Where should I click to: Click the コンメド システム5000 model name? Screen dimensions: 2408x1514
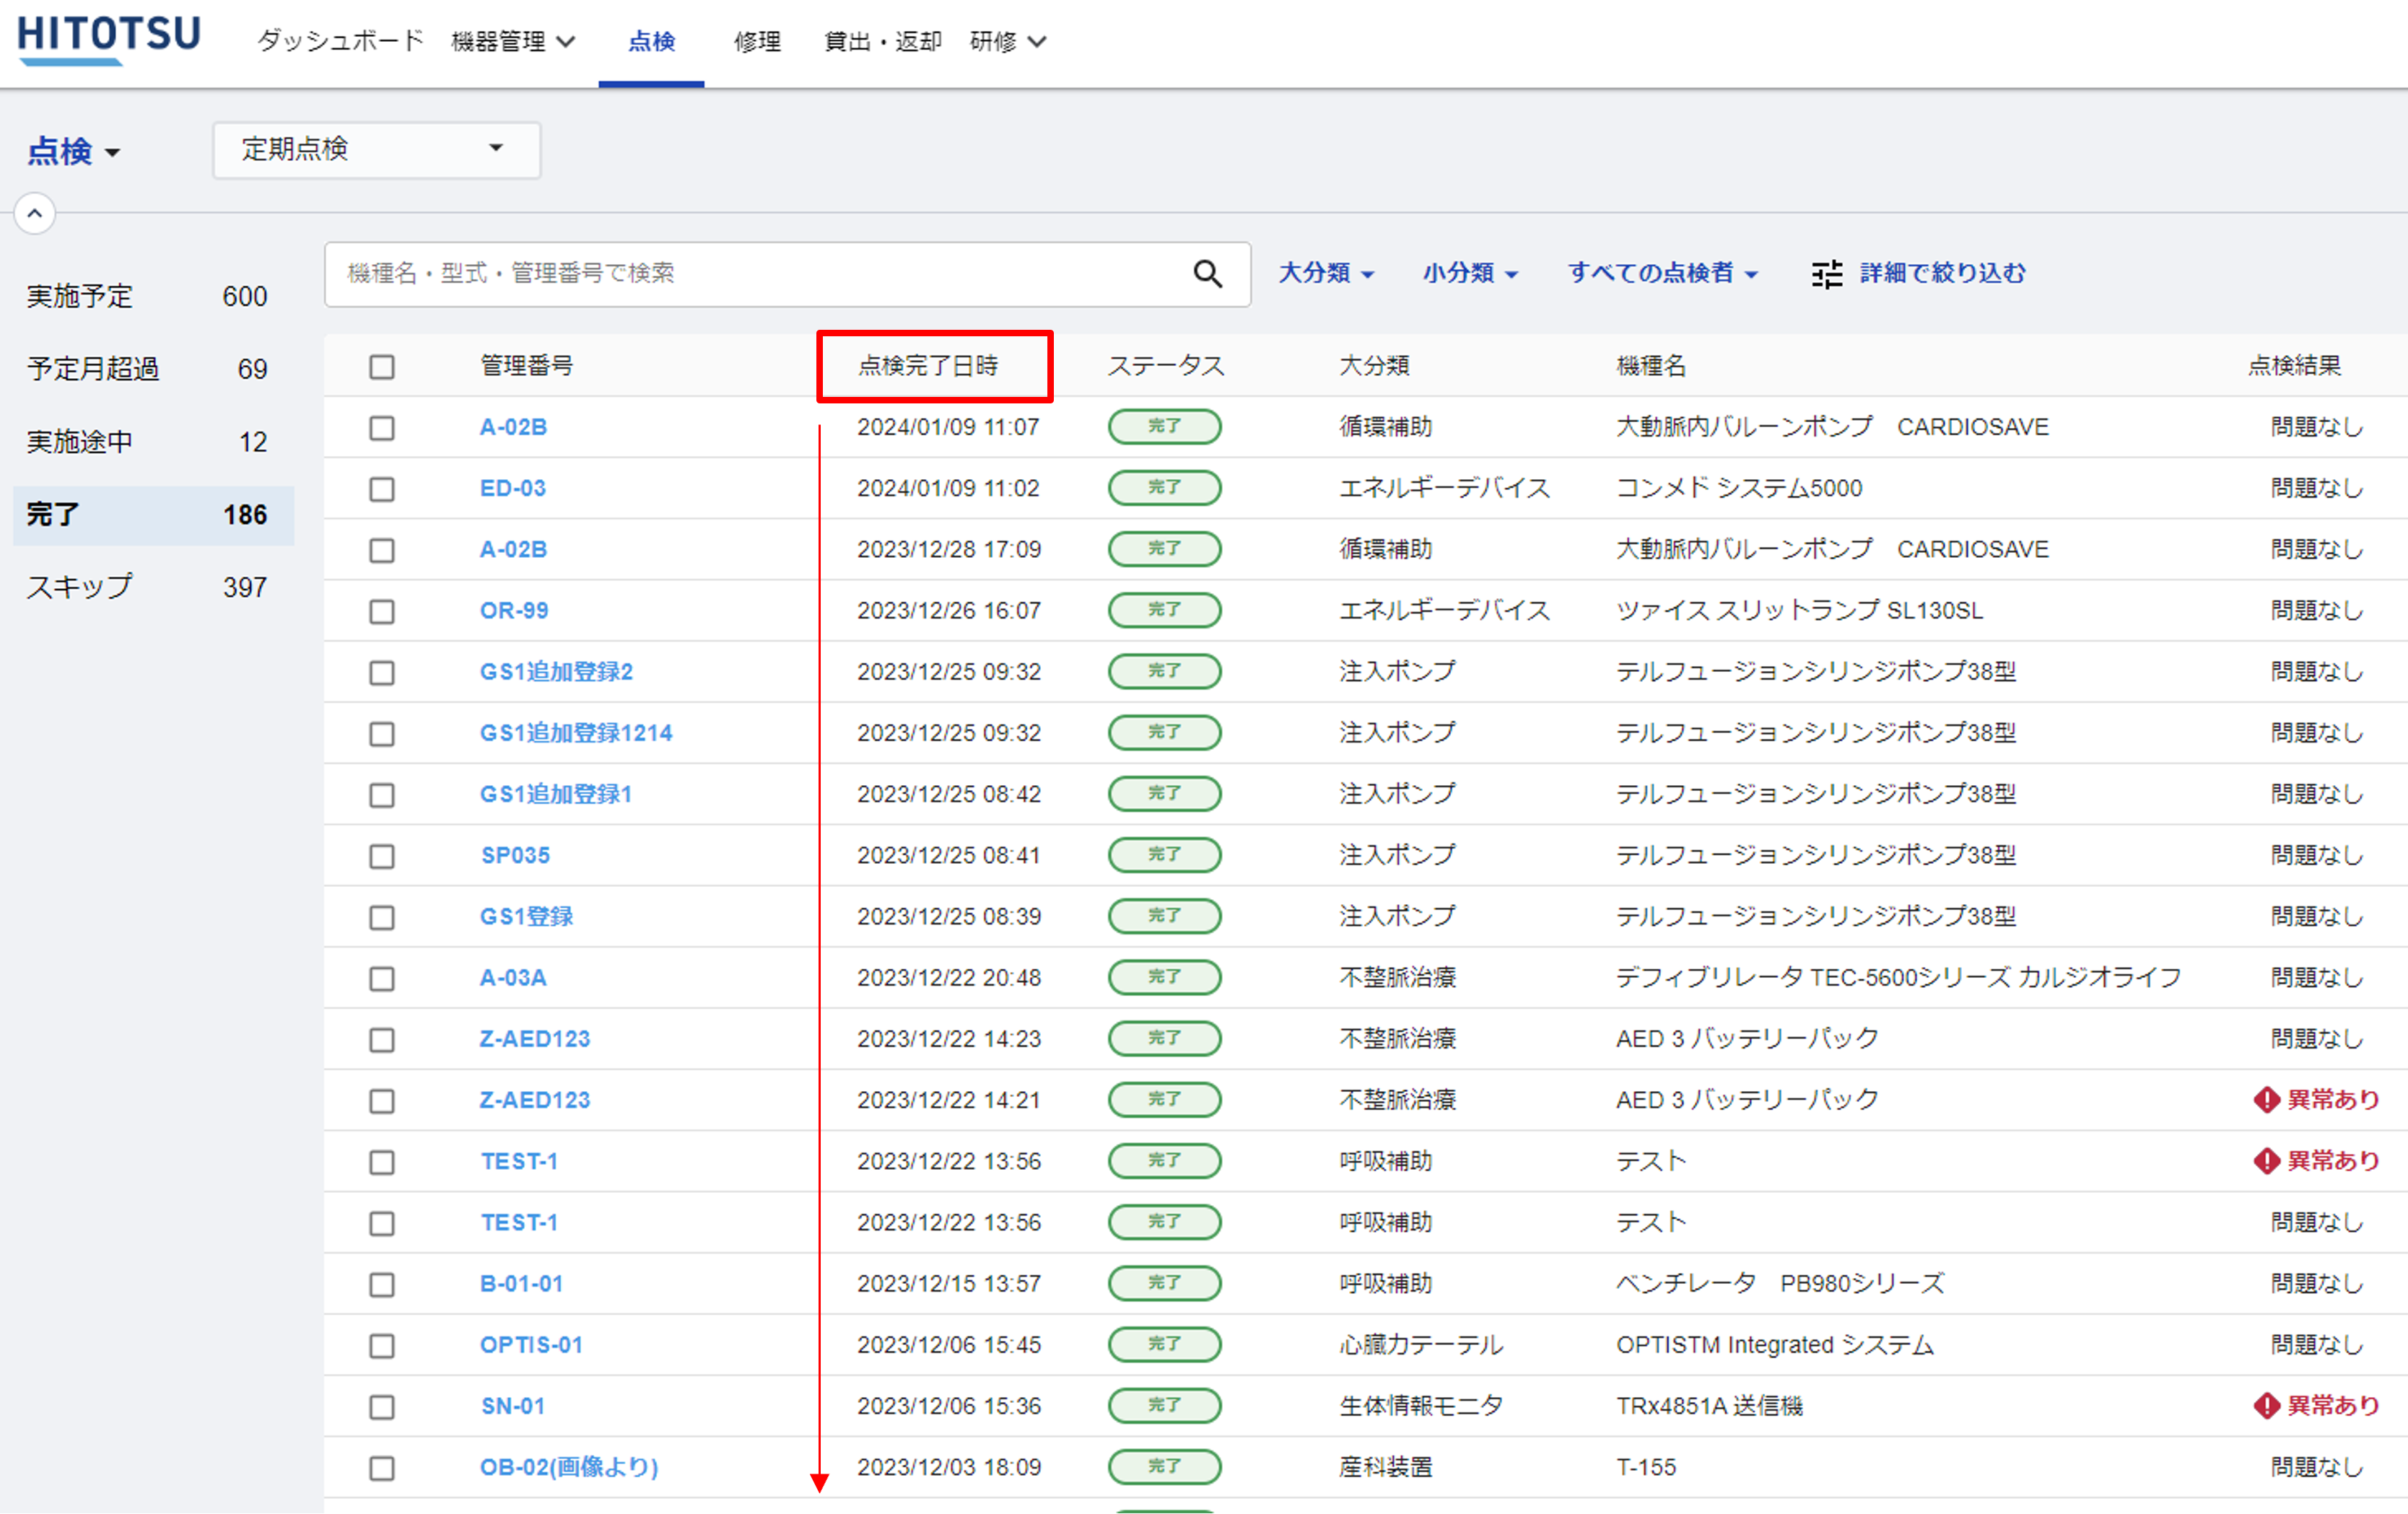click(1739, 488)
